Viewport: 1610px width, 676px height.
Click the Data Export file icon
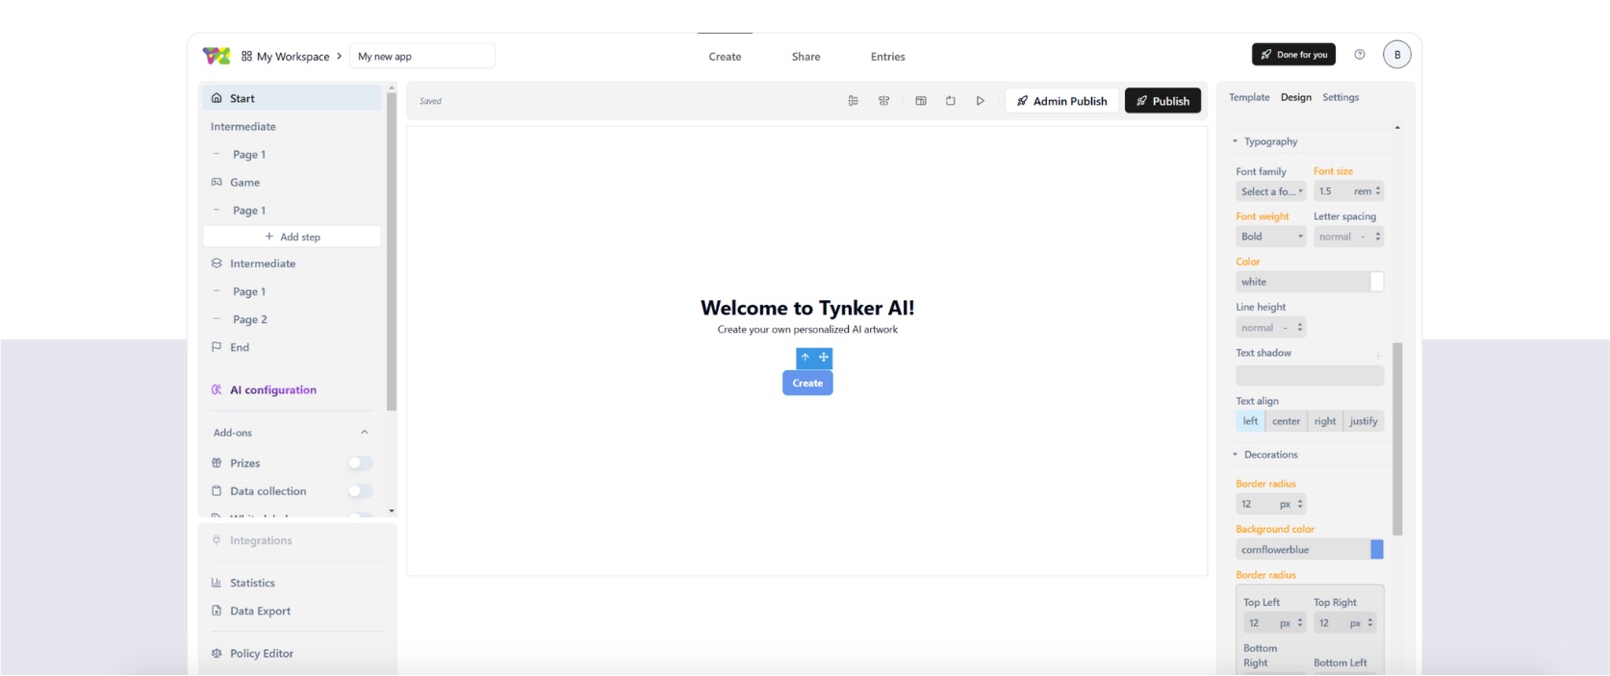[x=217, y=611]
